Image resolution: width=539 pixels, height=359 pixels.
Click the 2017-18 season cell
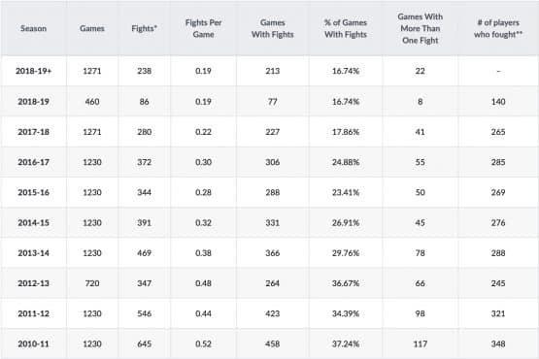[x=33, y=132]
